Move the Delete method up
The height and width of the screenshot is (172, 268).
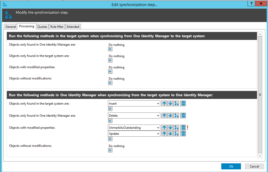point(164,116)
